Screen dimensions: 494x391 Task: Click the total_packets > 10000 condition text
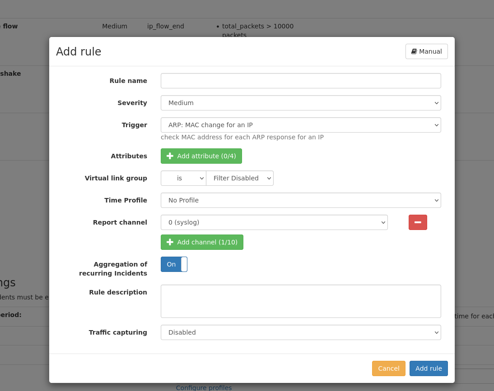click(258, 26)
